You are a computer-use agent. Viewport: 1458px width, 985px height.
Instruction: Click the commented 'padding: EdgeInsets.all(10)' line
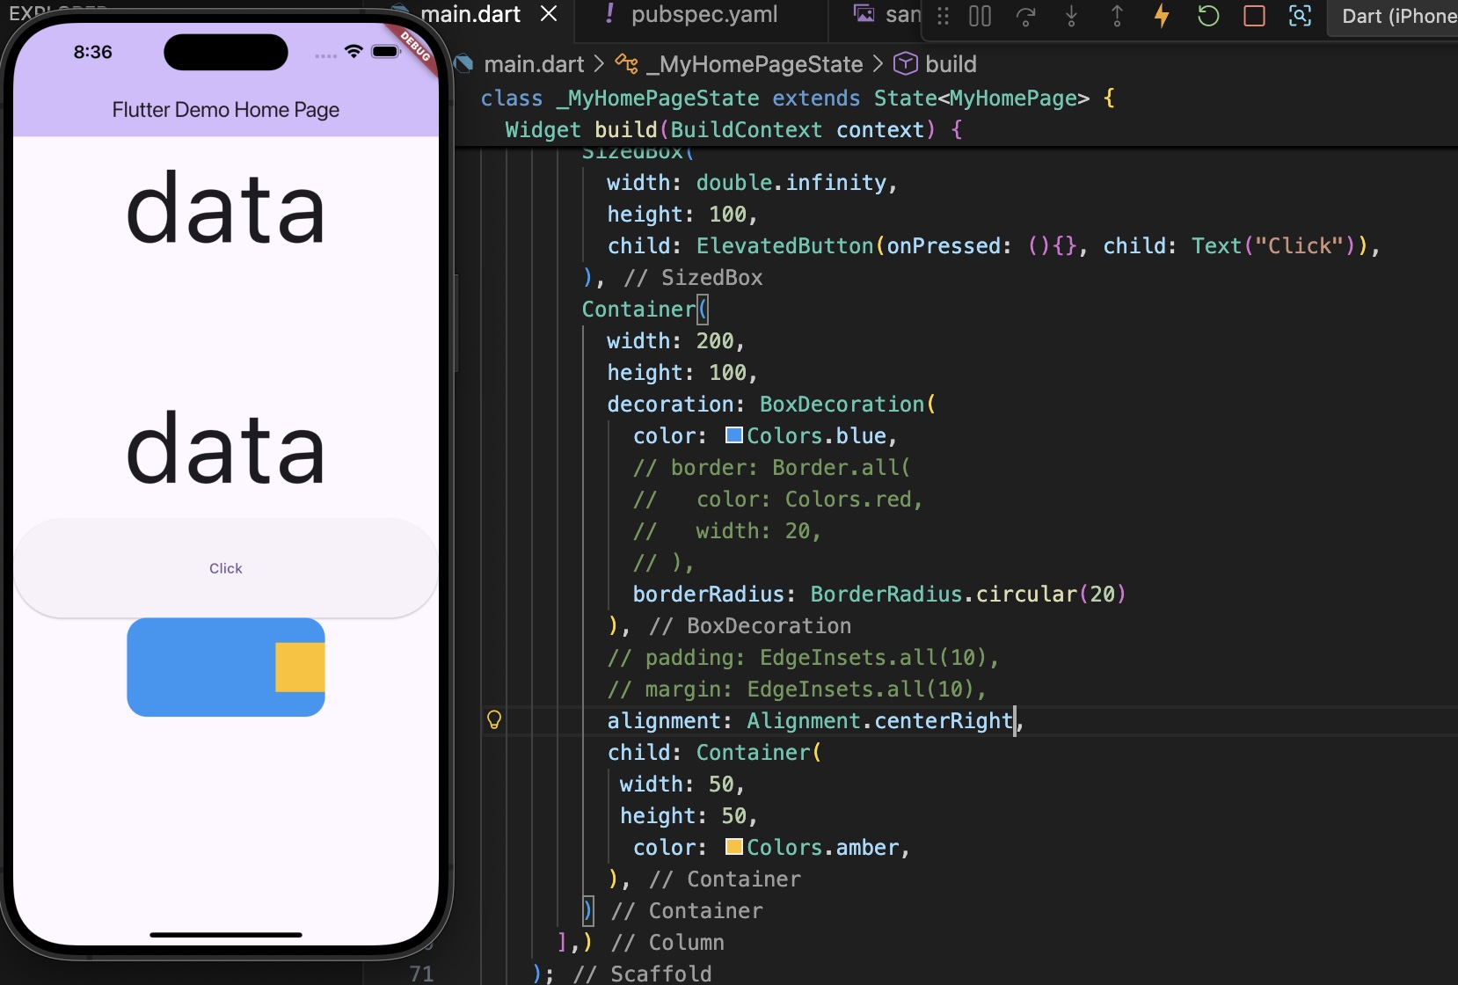(803, 657)
